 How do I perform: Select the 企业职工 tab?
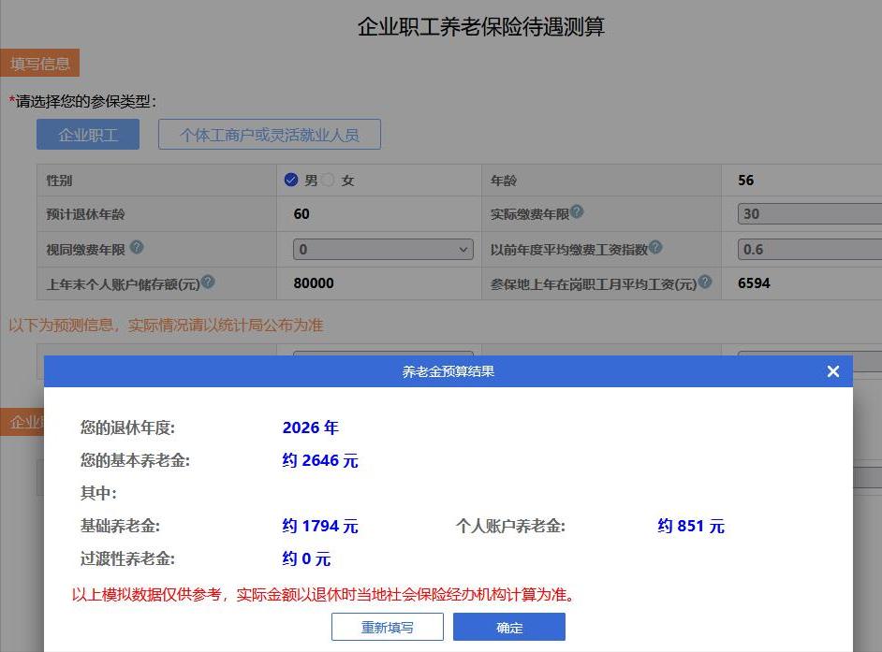click(x=87, y=134)
